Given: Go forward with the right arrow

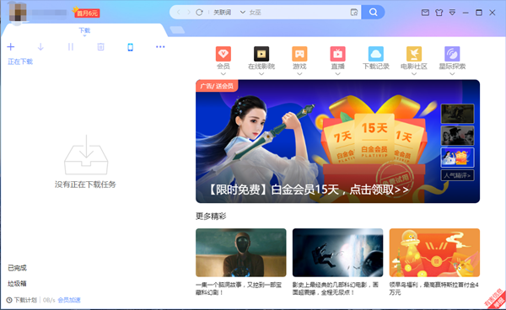Looking at the screenshot, I should 189,13.
